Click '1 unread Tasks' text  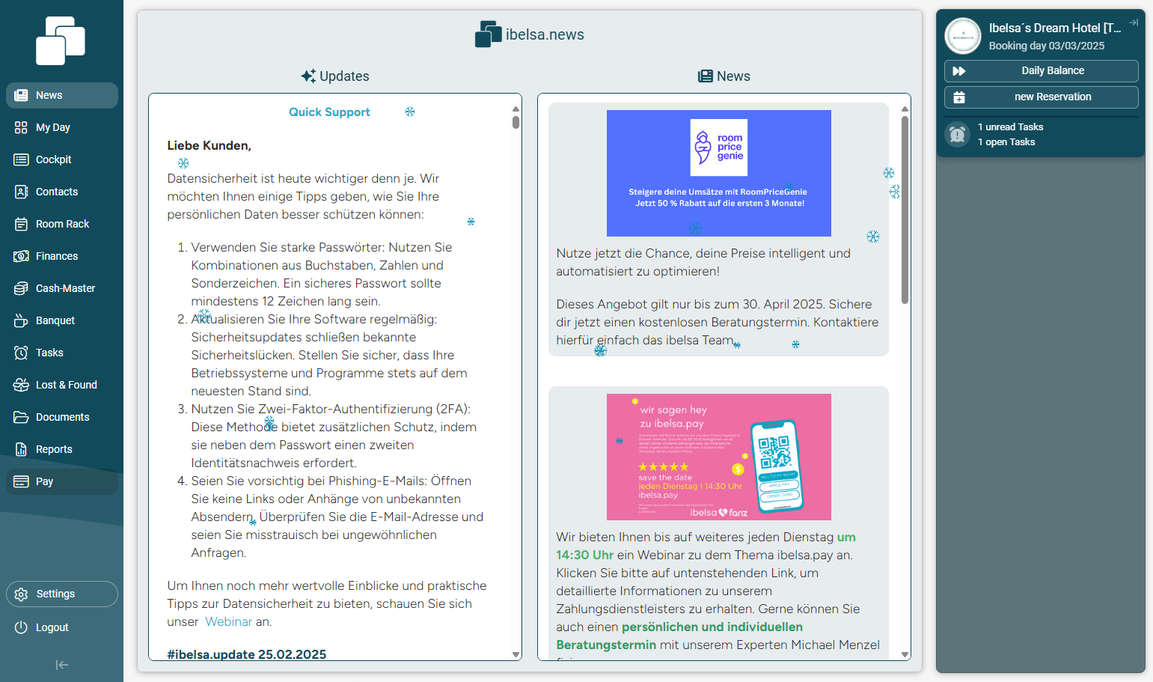(x=1010, y=127)
